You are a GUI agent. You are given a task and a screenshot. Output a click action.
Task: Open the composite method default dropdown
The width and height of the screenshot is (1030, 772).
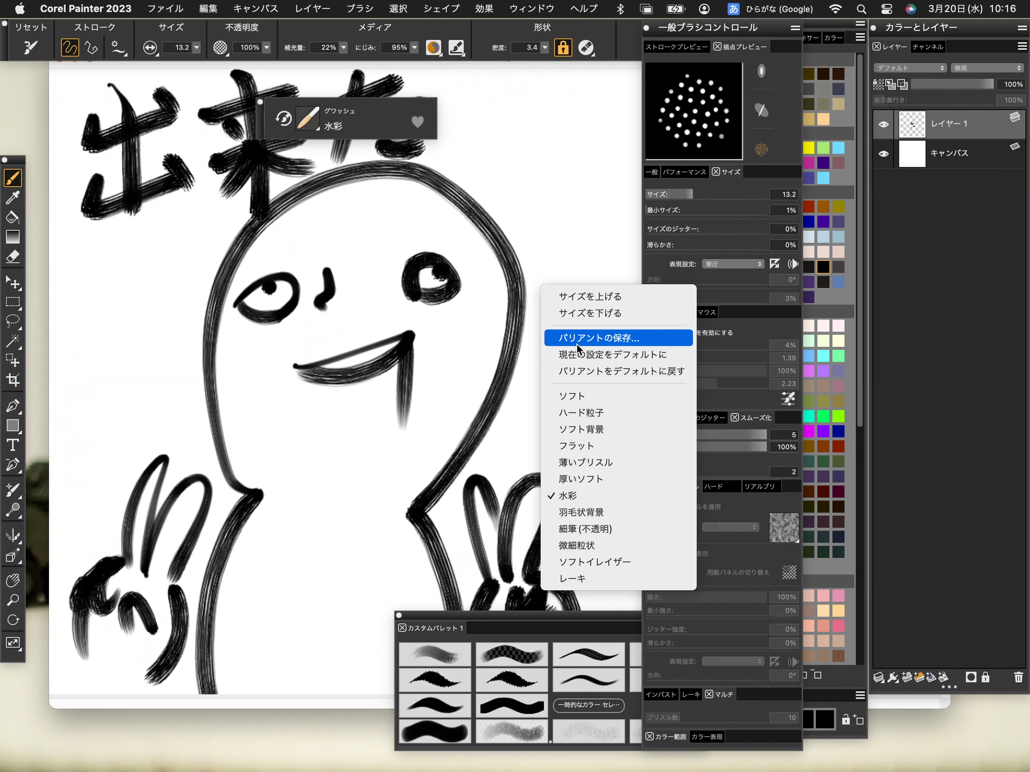pyautogui.click(x=910, y=68)
